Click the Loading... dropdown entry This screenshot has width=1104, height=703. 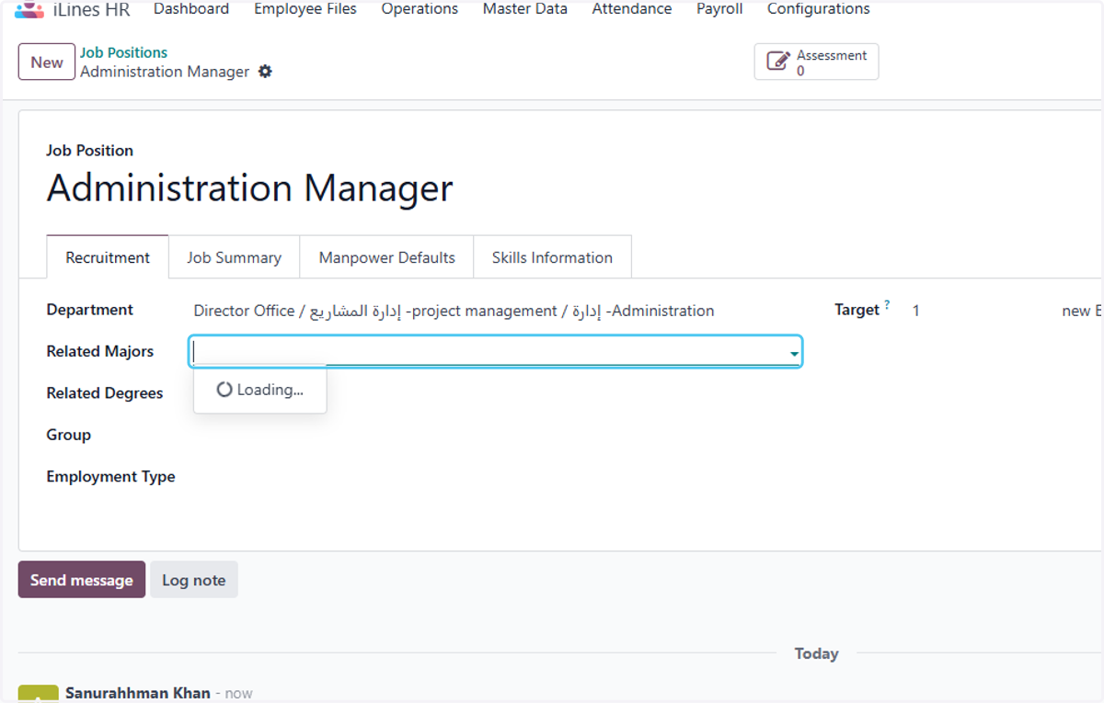click(x=260, y=390)
